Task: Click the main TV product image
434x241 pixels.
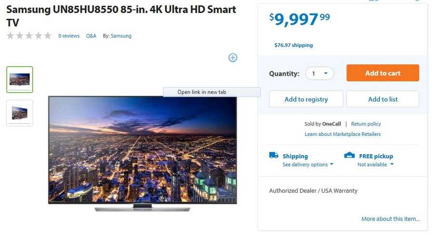Action: (x=143, y=154)
